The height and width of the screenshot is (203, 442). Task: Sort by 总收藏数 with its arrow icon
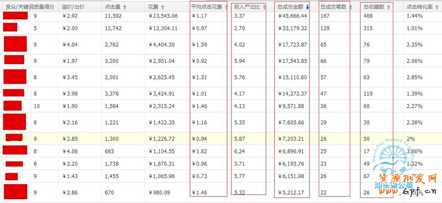coord(389,8)
